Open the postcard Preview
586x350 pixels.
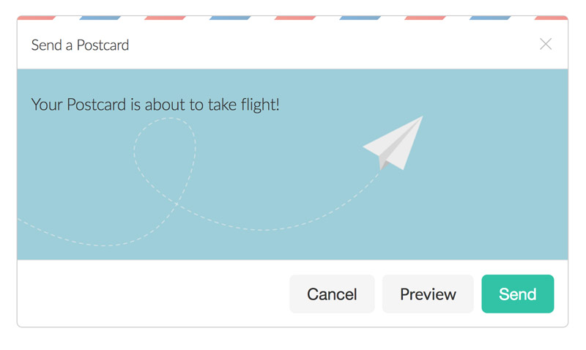pyautogui.click(x=428, y=294)
